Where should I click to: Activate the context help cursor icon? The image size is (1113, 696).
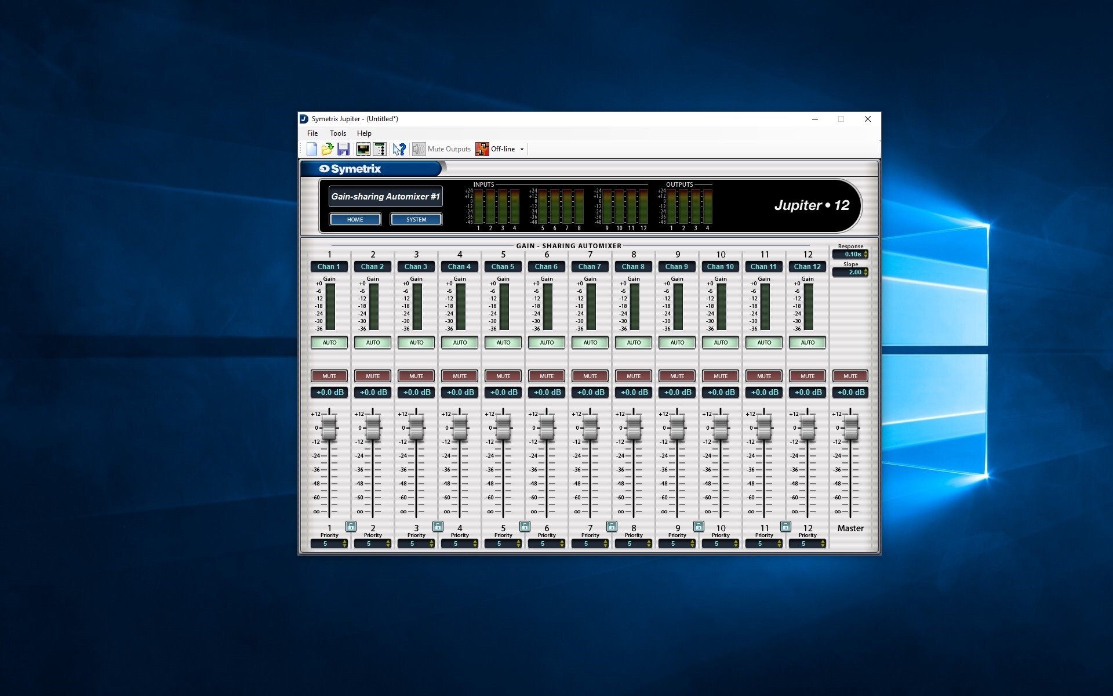pos(399,149)
